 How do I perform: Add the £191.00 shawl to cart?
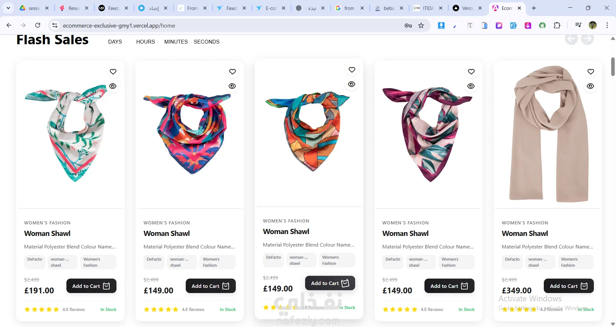tap(91, 286)
